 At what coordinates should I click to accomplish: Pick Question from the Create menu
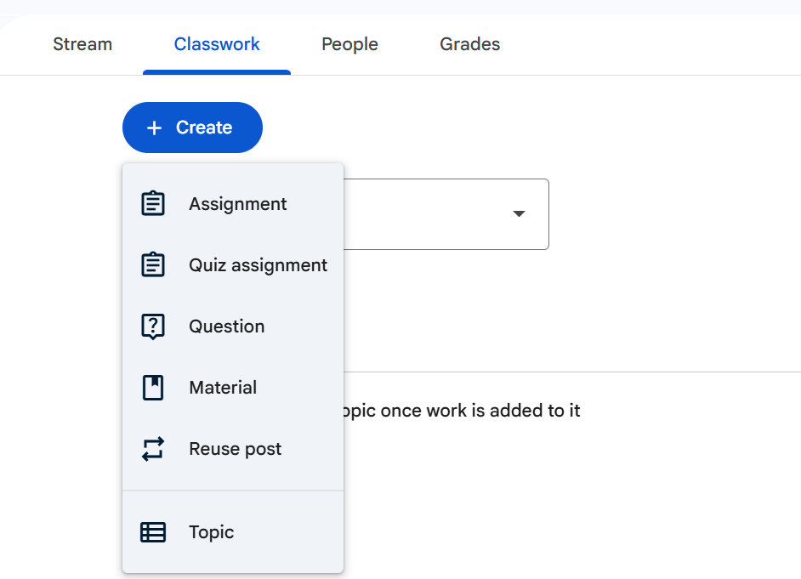point(226,326)
